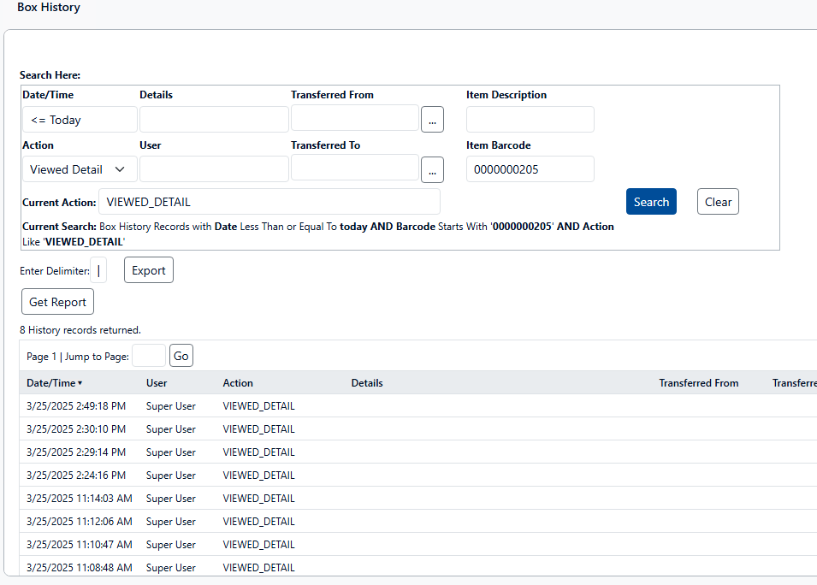Click the User search field
817x585 pixels.
click(x=214, y=169)
